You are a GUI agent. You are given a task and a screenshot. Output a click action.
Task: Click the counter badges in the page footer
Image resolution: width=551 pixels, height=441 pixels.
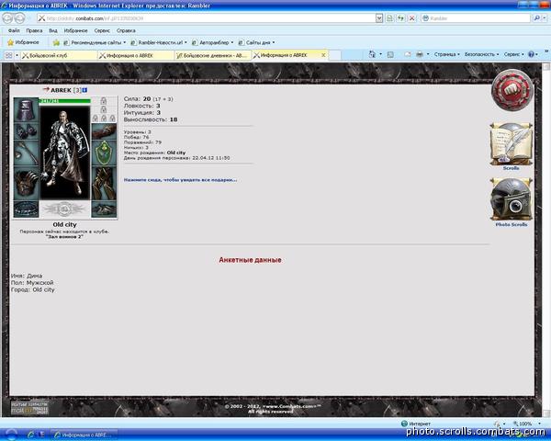coord(29,408)
